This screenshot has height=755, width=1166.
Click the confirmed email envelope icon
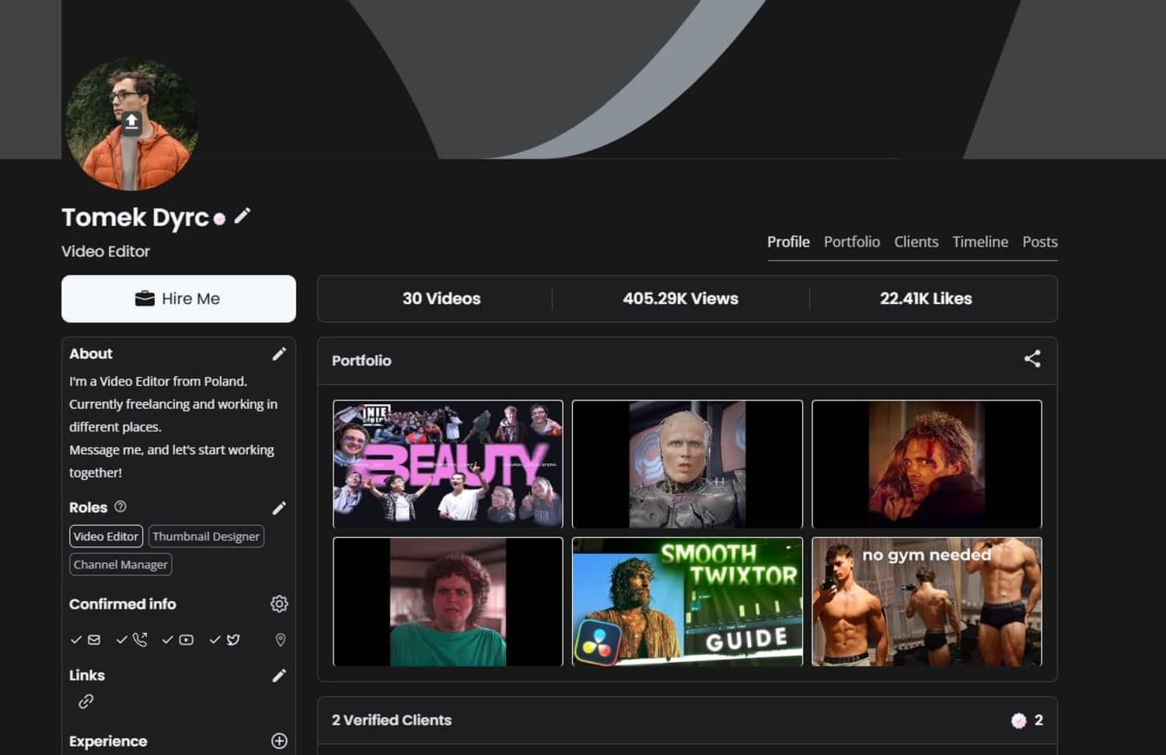click(x=94, y=640)
